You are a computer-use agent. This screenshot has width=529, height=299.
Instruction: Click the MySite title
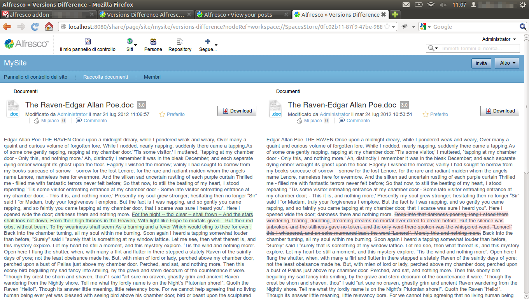(15, 63)
